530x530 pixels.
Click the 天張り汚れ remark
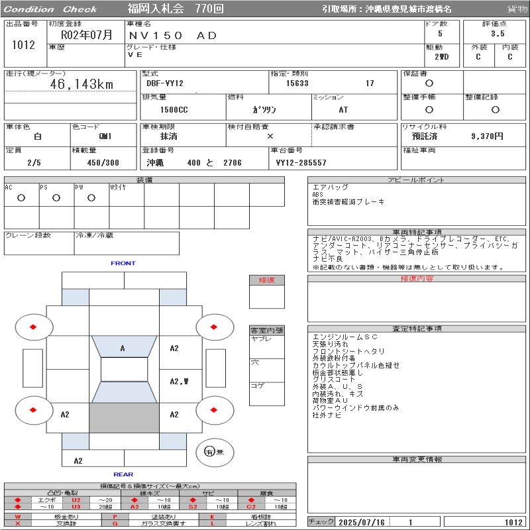point(330,344)
